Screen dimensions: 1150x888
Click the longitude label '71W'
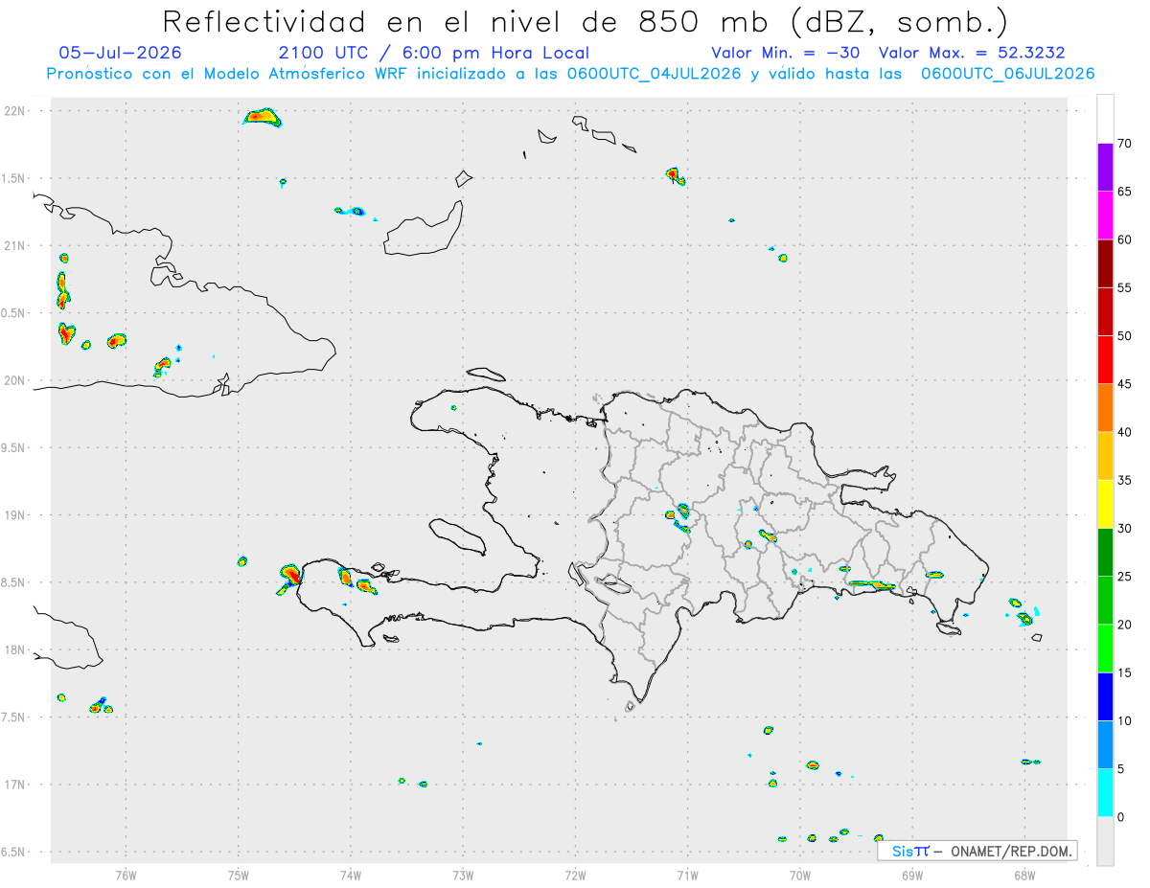tap(687, 874)
